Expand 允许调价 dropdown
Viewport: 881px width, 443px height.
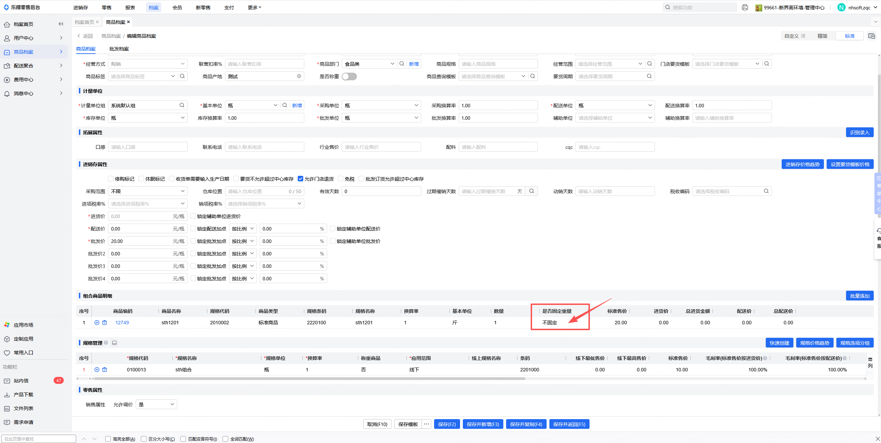(x=156, y=404)
